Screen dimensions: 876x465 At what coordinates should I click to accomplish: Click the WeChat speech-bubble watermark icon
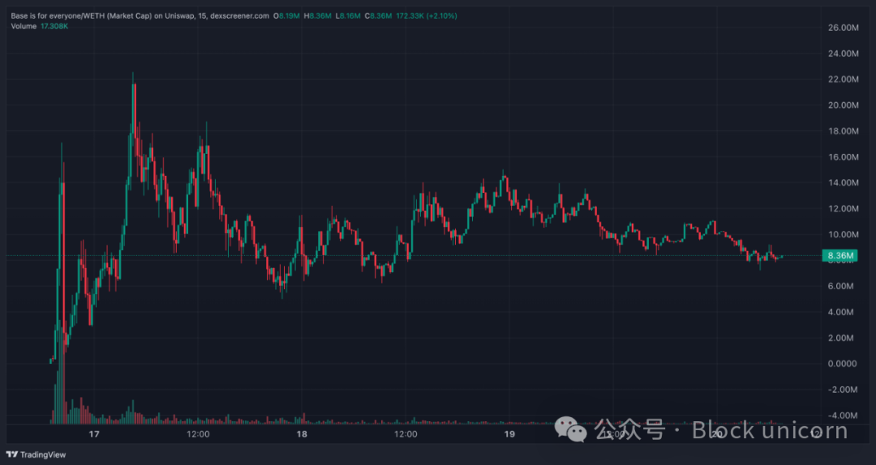(570, 430)
